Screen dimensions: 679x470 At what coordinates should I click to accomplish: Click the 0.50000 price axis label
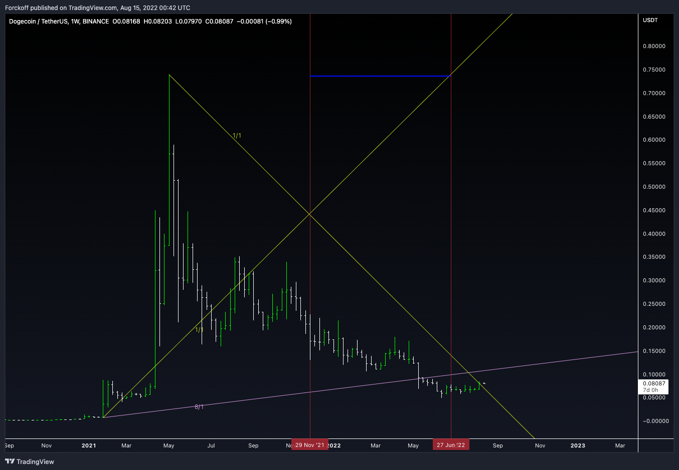point(654,187)
